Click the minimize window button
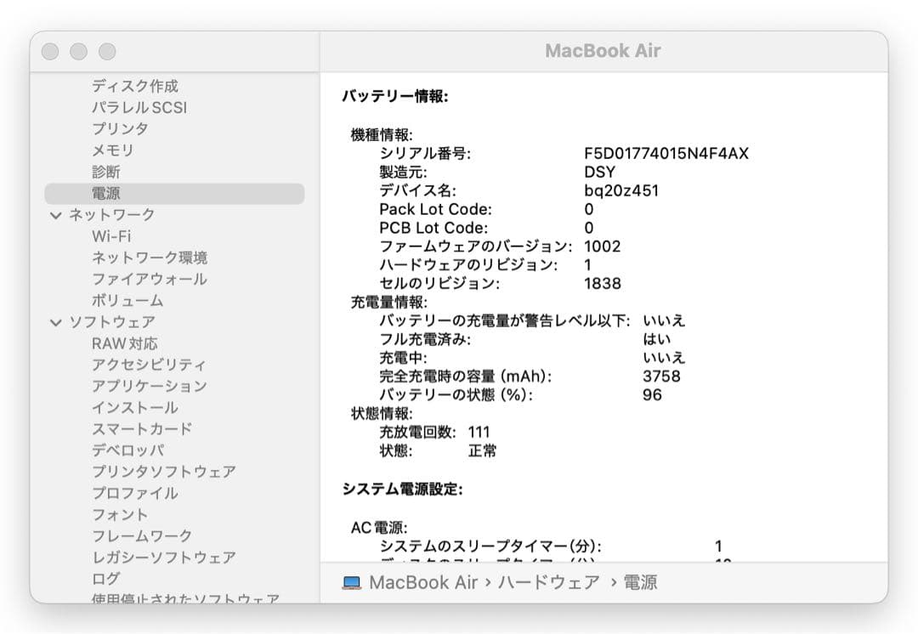Screen dimensions: 918x634 78,52
